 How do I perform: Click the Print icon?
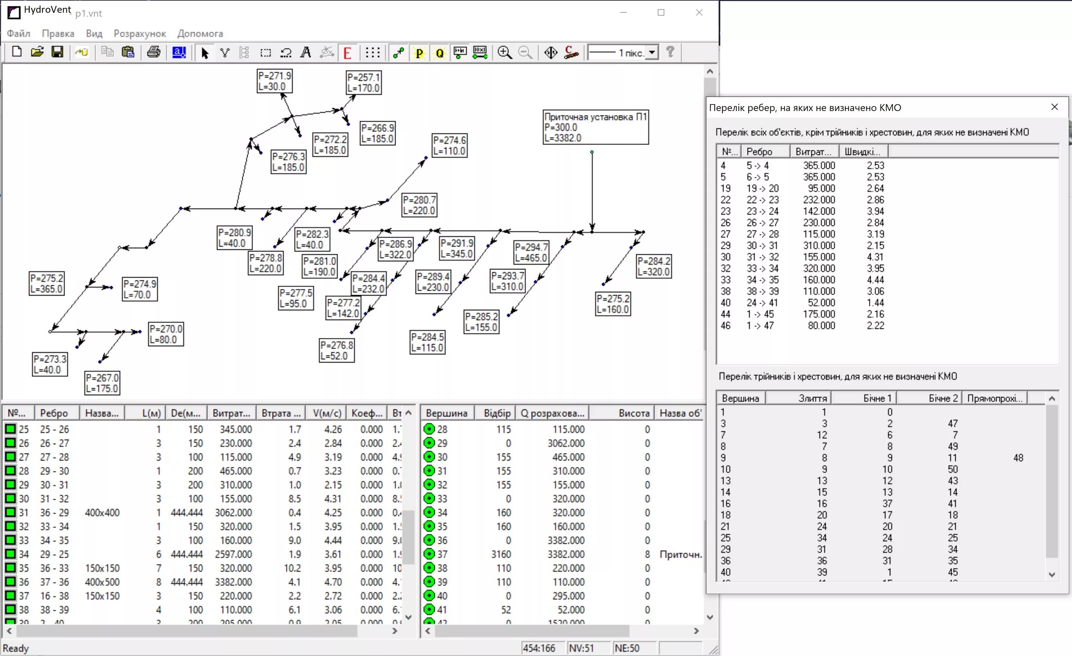pyautogui.click(x=153, y=52)
